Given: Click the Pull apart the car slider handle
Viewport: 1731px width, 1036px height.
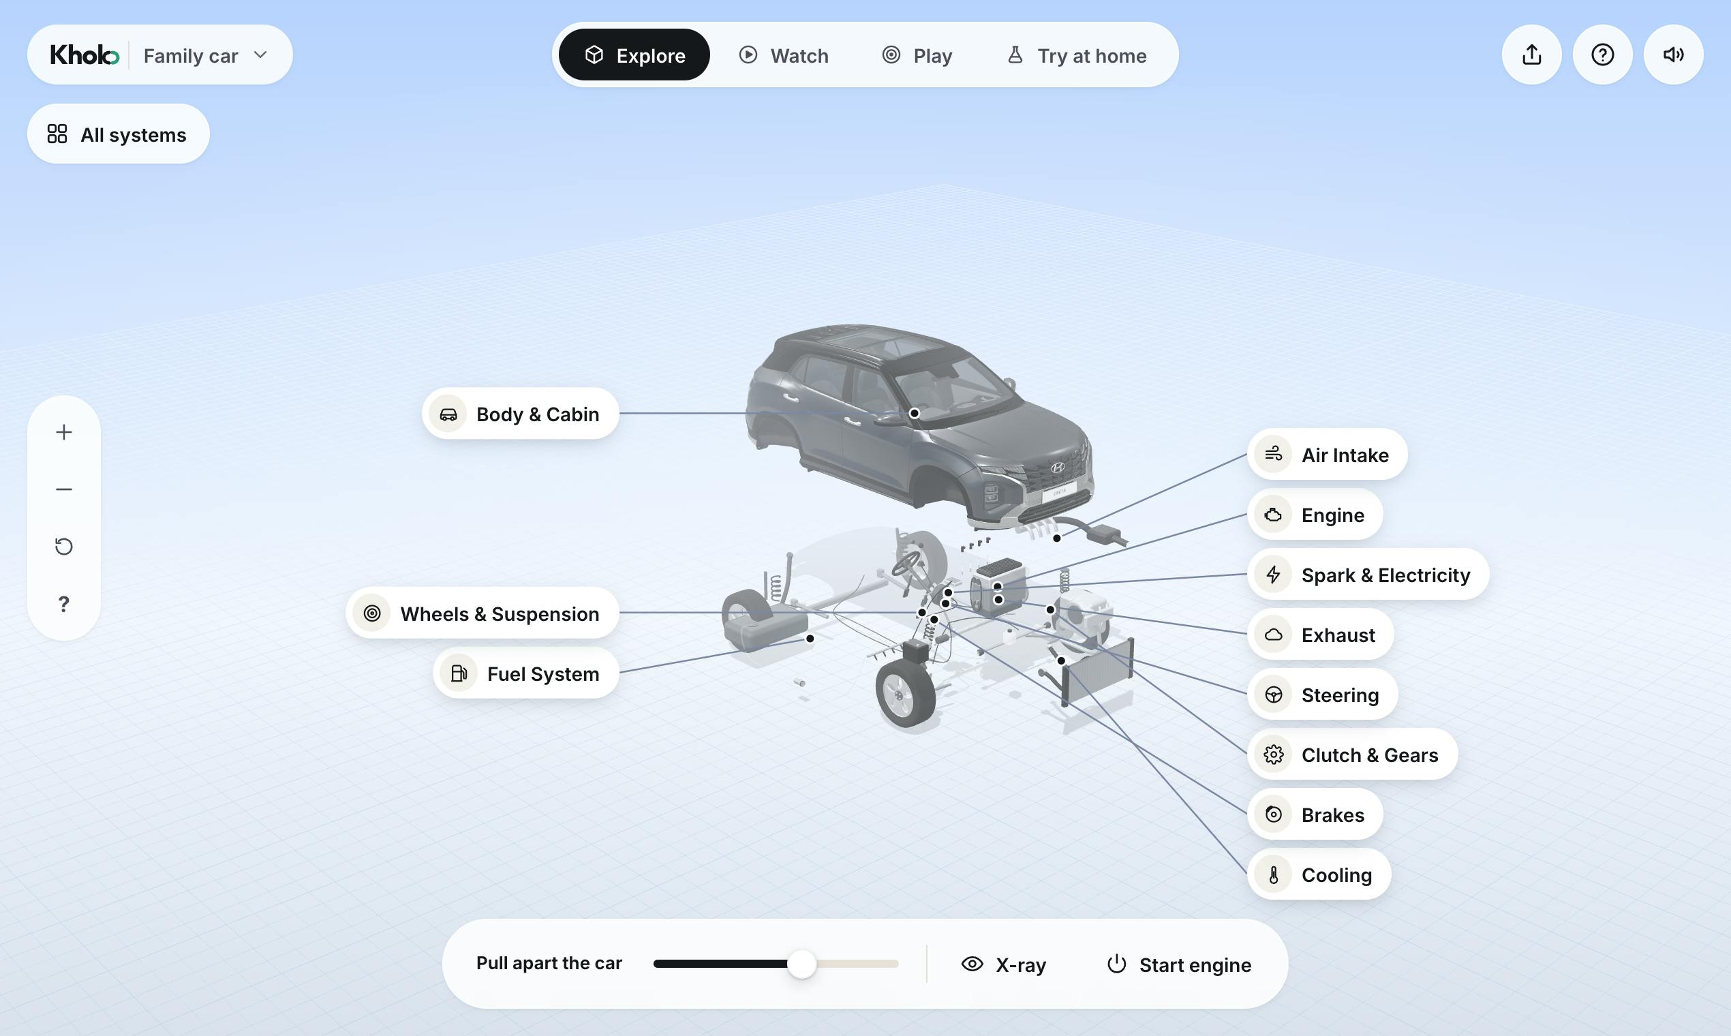Looking at the screenshot, I should pyautogui.click(x=801, y=964).
